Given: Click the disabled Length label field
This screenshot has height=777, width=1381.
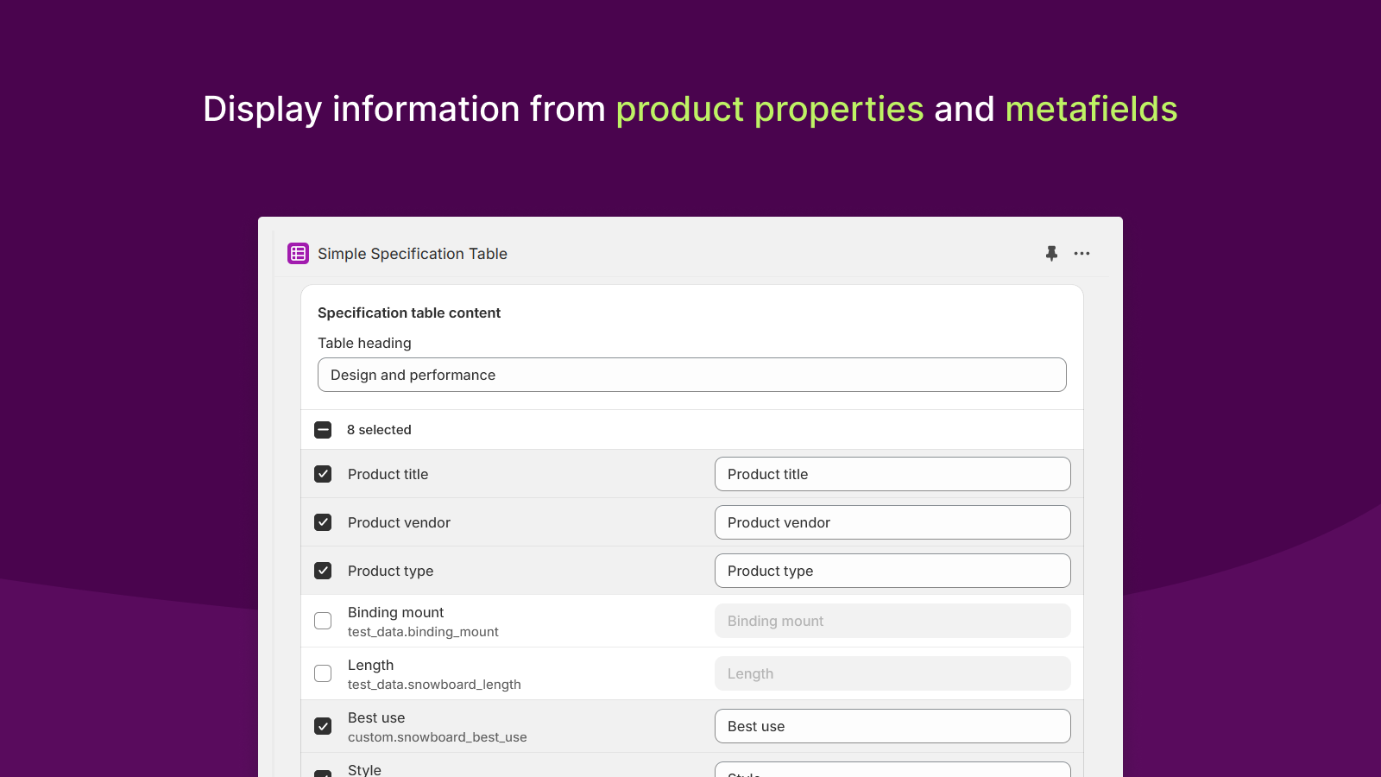Looking at the screenshot, I should coord(892,673).
